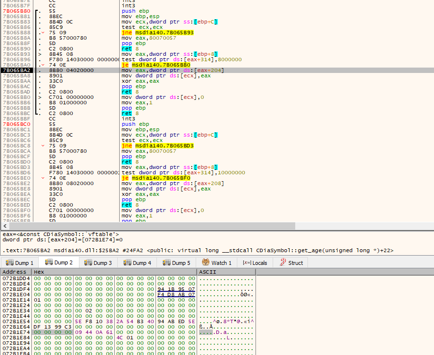This screenshot has height=355, width=434.
Task: Click the Dump 2 memory dump icon
Action: point(49,262)
